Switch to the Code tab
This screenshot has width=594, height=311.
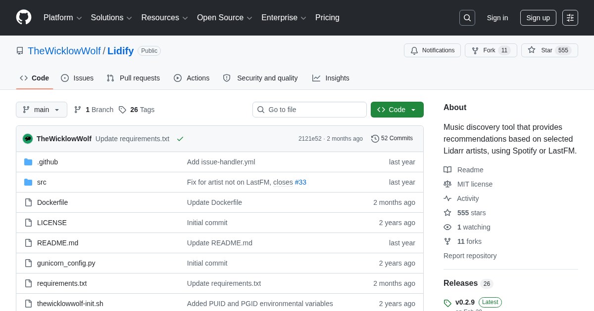pyautogui.click(x=35, y=78)
